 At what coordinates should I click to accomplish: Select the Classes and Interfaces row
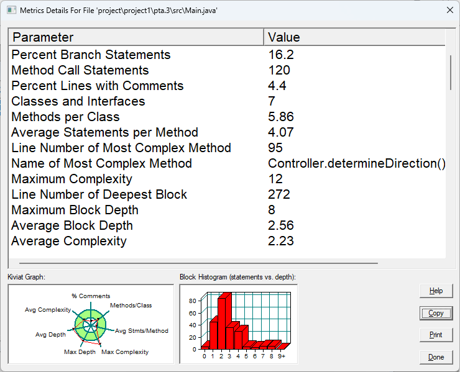(227, 101)
